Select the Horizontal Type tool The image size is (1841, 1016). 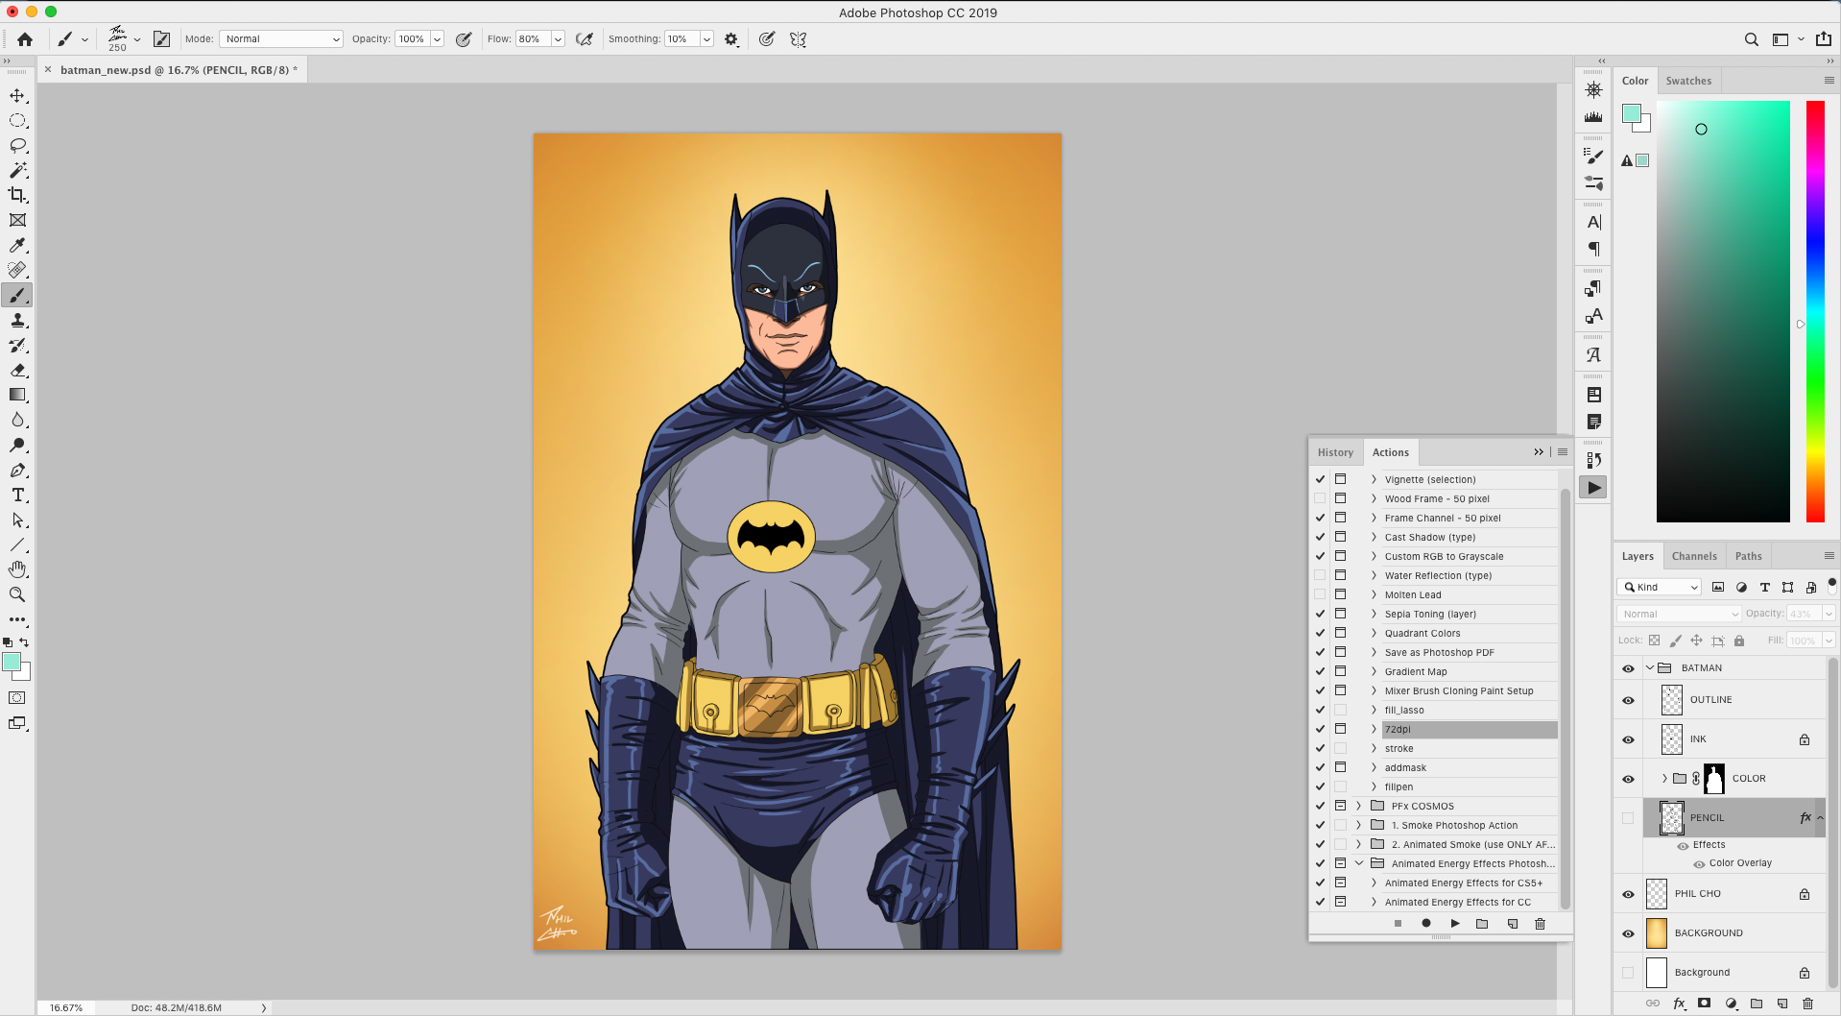pos(17,495)
